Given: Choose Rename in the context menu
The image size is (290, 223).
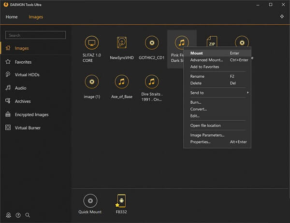Looking at the screenshot, I should point(217,76).
